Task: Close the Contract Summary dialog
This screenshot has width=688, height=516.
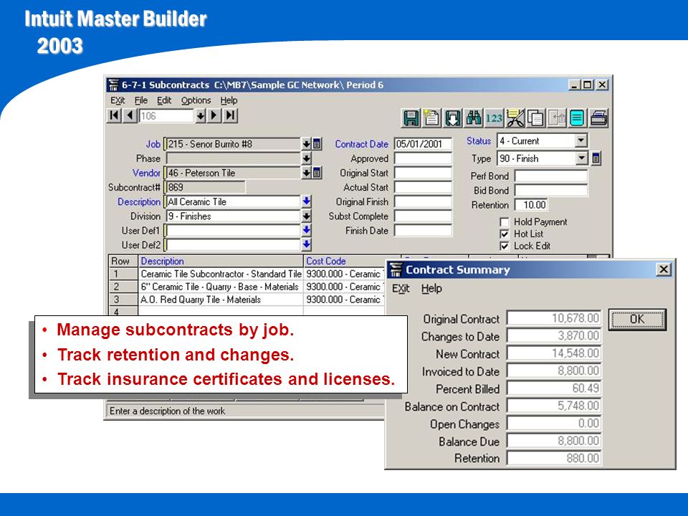Action: (664, 269)
